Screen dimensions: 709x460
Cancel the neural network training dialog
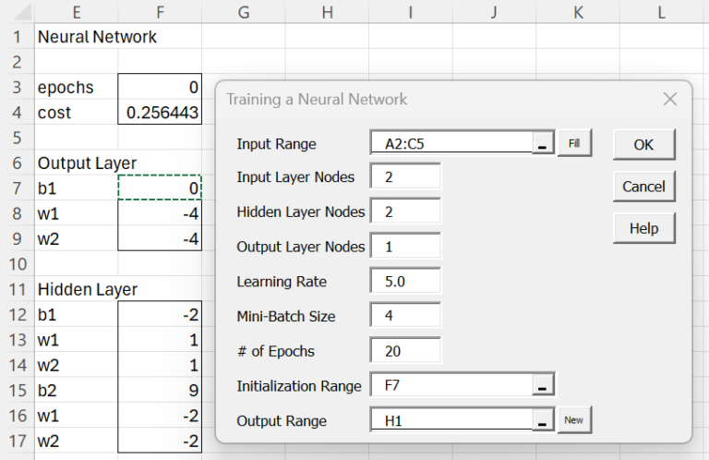(x=643, y=187)
